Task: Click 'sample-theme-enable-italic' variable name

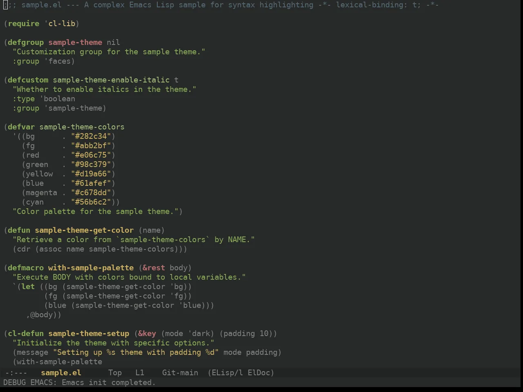Action: point(111,80)
